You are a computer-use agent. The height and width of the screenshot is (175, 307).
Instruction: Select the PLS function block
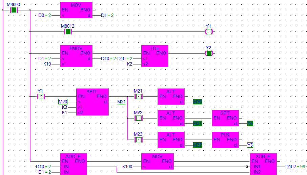(225, 140)
